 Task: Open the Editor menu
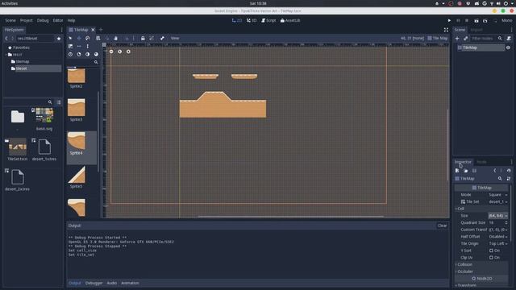coord(58,20)
